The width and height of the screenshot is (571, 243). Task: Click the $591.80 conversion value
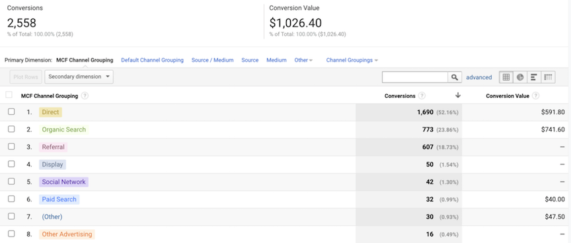click(552, 112)
